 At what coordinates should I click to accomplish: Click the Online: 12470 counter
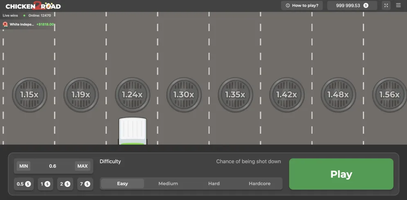tap(40, 16)
